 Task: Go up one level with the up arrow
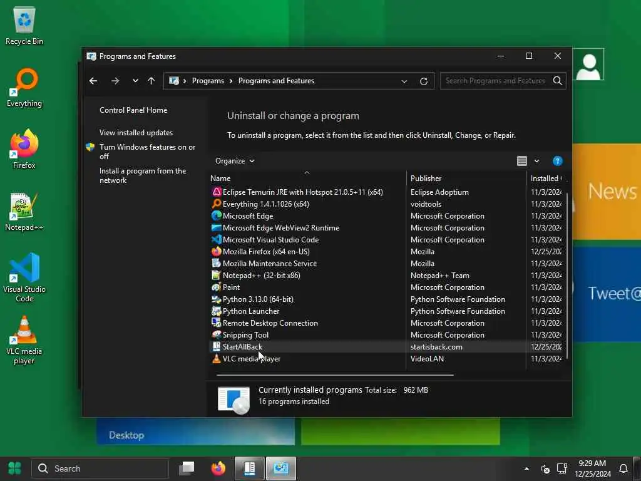151,81
